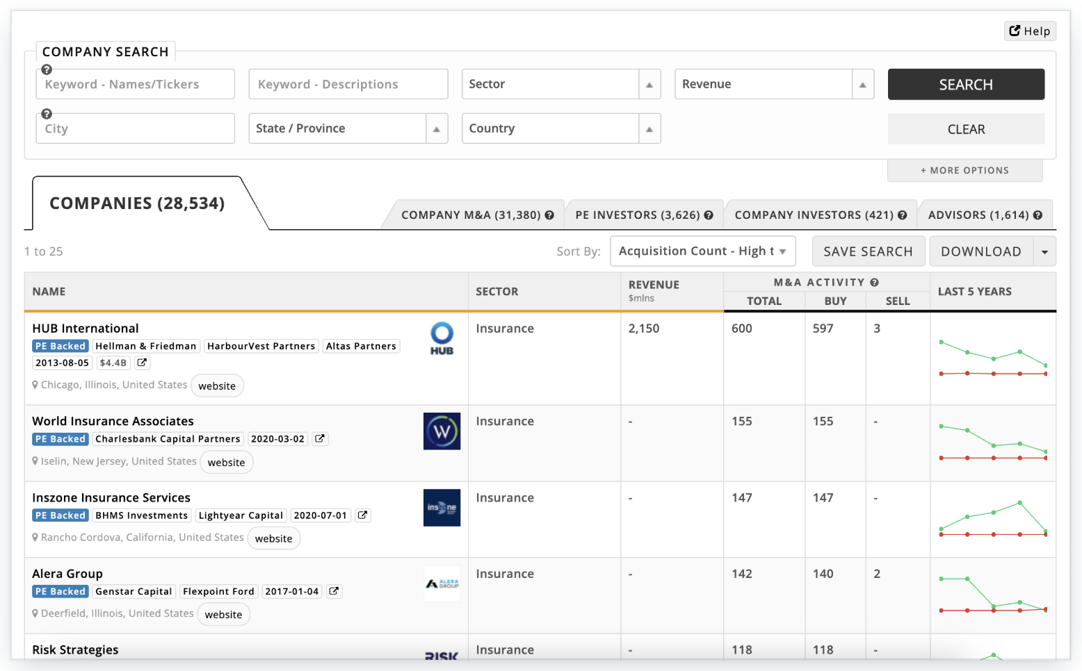
Task: Click the question mark icon above City field
Action: (x=47, y=114)
